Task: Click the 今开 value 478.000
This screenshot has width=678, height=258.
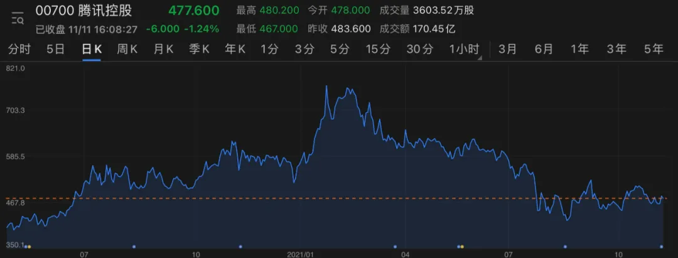Action: [351, 11]
